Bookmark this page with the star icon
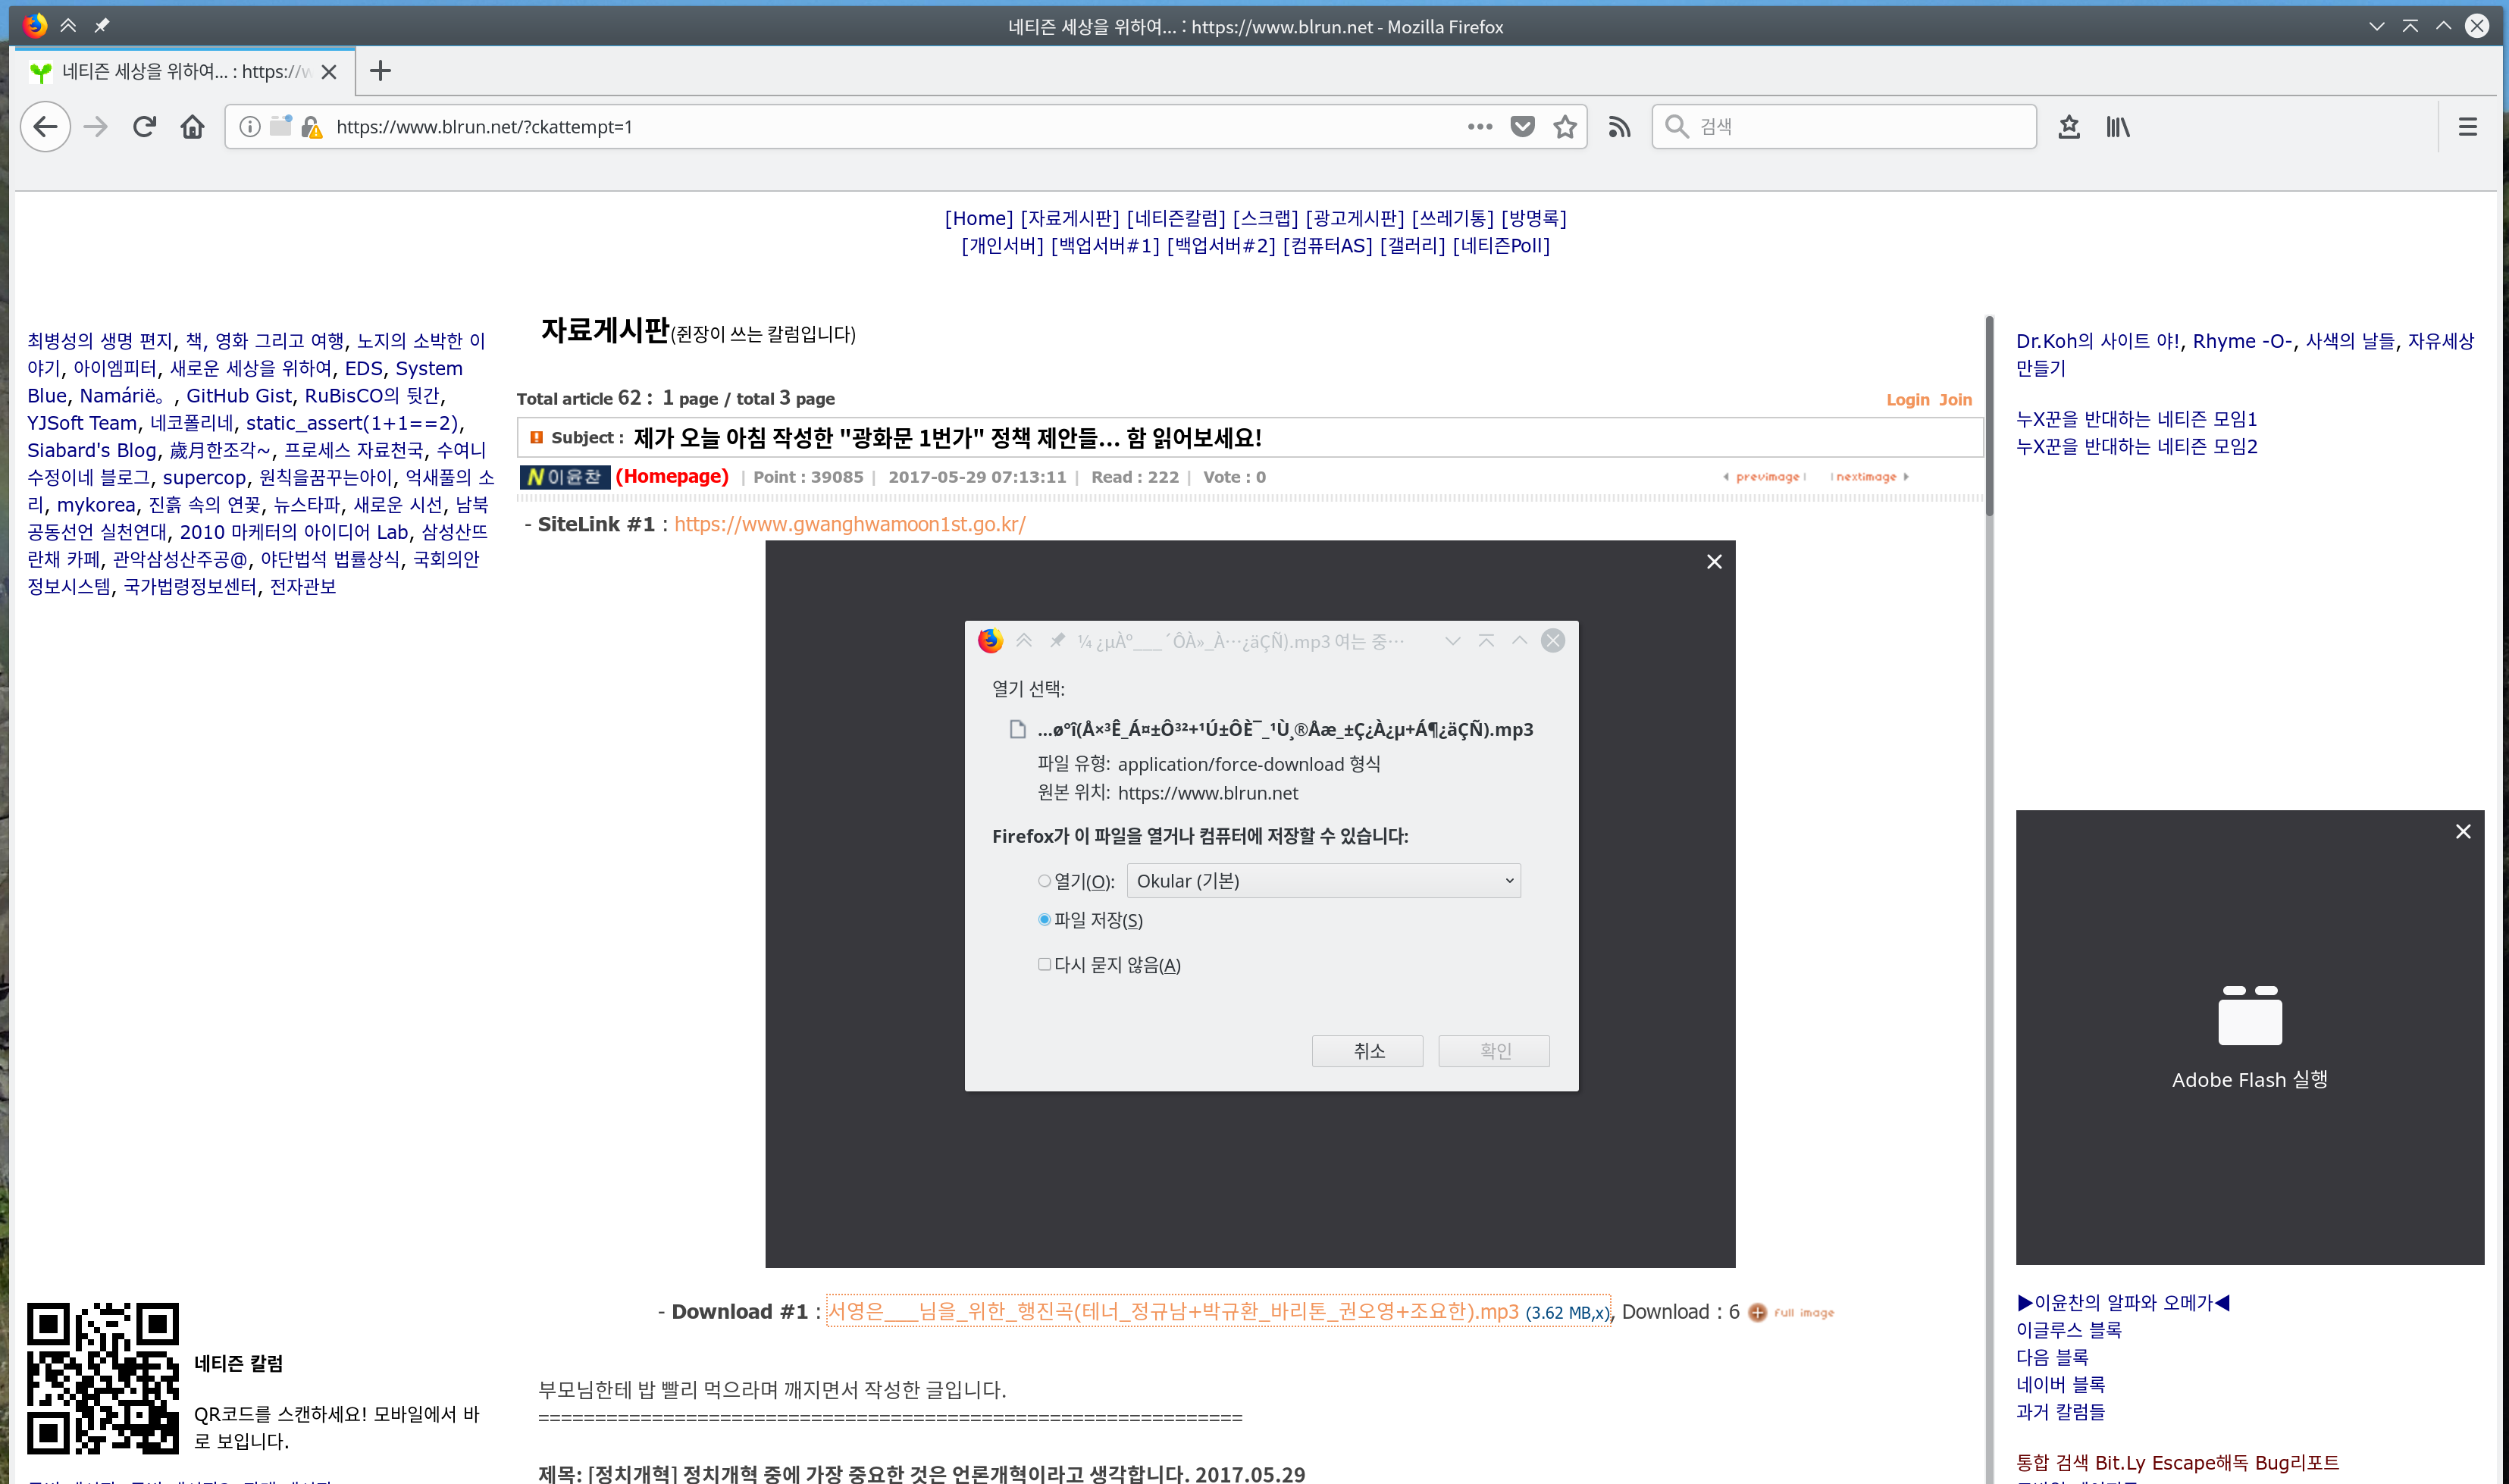 [x=1565, y=127]
